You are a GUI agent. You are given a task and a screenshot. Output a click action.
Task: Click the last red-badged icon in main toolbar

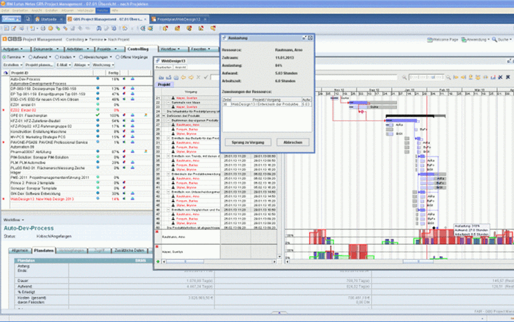(213, 29)
